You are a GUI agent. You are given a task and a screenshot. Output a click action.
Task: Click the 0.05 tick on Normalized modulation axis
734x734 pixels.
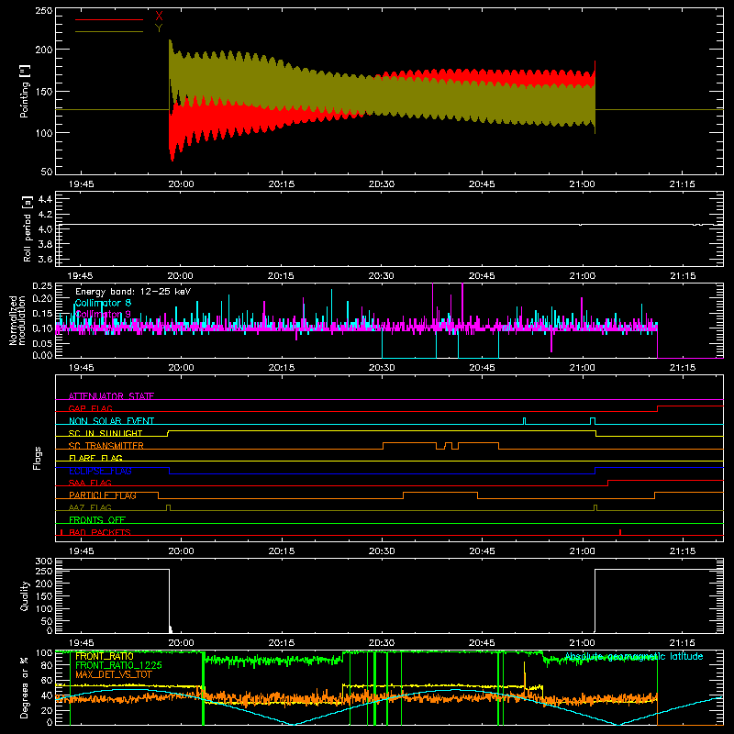click(43, 343)
